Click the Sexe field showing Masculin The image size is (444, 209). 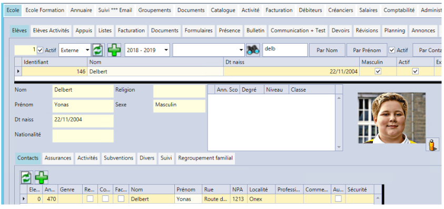click(x=179, y=106)
